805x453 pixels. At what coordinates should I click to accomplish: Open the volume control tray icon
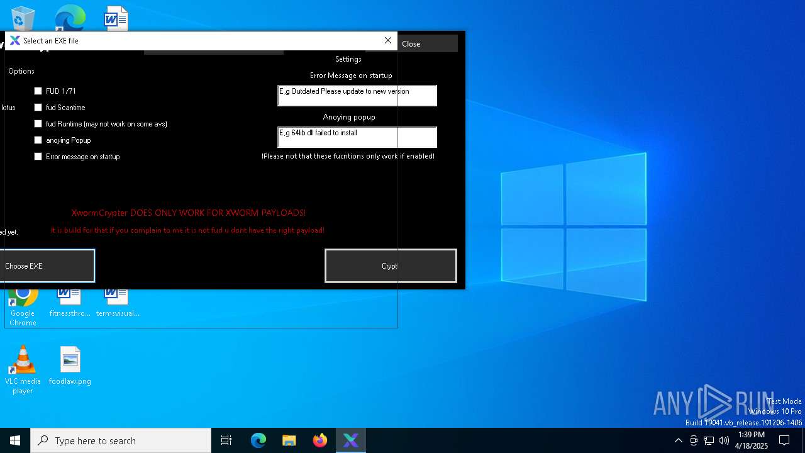(x=724, y=440)
